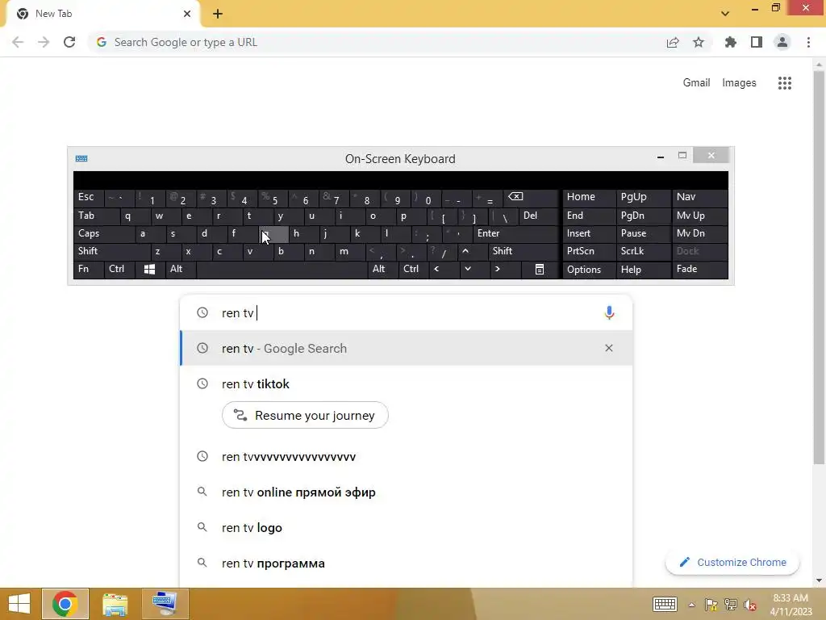Choose the 'ren tv logo' suggestion
This screenshot has width=826, height=620.
(x=407, y=528)
